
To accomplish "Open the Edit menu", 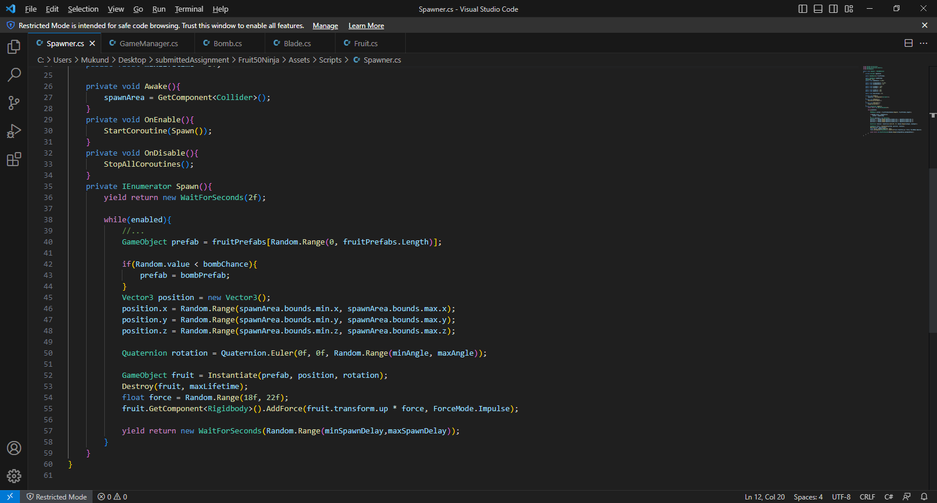I will tap(52, 9).
